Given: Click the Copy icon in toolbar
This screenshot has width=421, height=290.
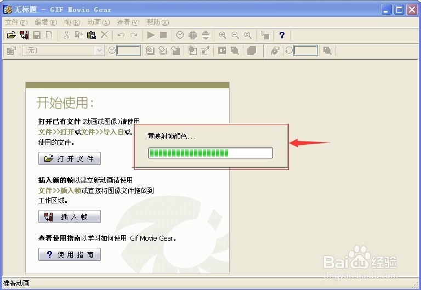Looking at the screenshot, I should point(79,35).
